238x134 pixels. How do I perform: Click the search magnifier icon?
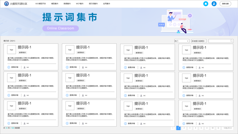click(231, 41)
